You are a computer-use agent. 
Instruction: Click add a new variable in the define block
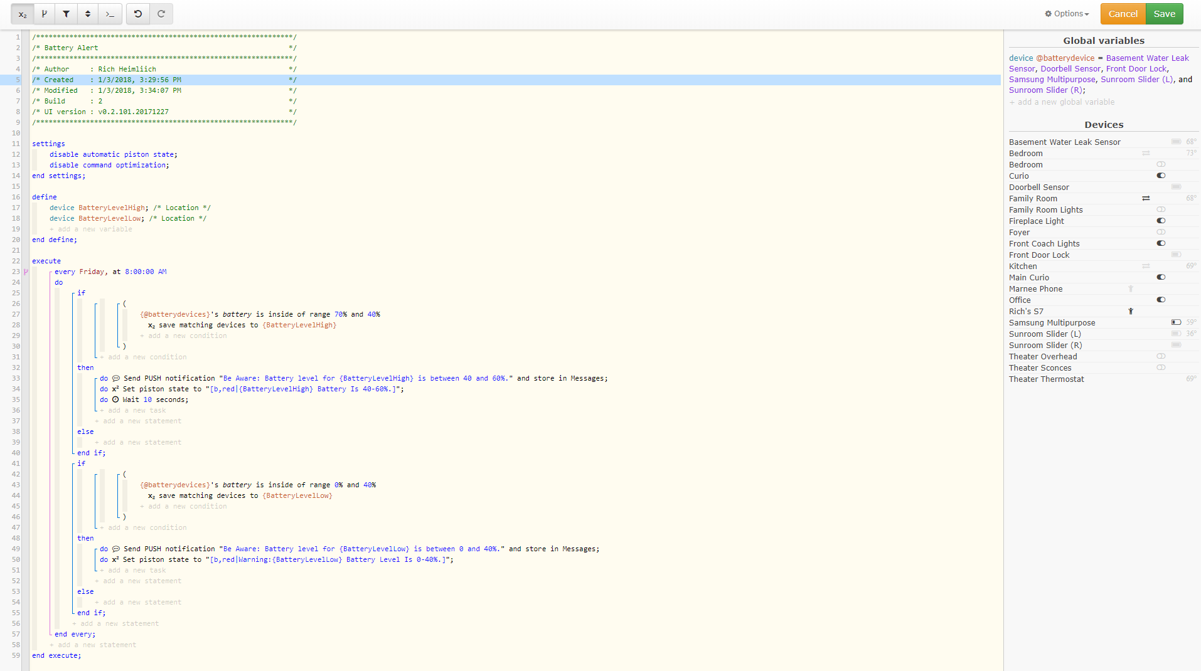pos(91,230)
